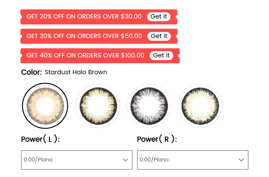269x177 pixels.
Task: Click the "Color:" heading label
Action: pyautogui.click(x=31, y=72)
